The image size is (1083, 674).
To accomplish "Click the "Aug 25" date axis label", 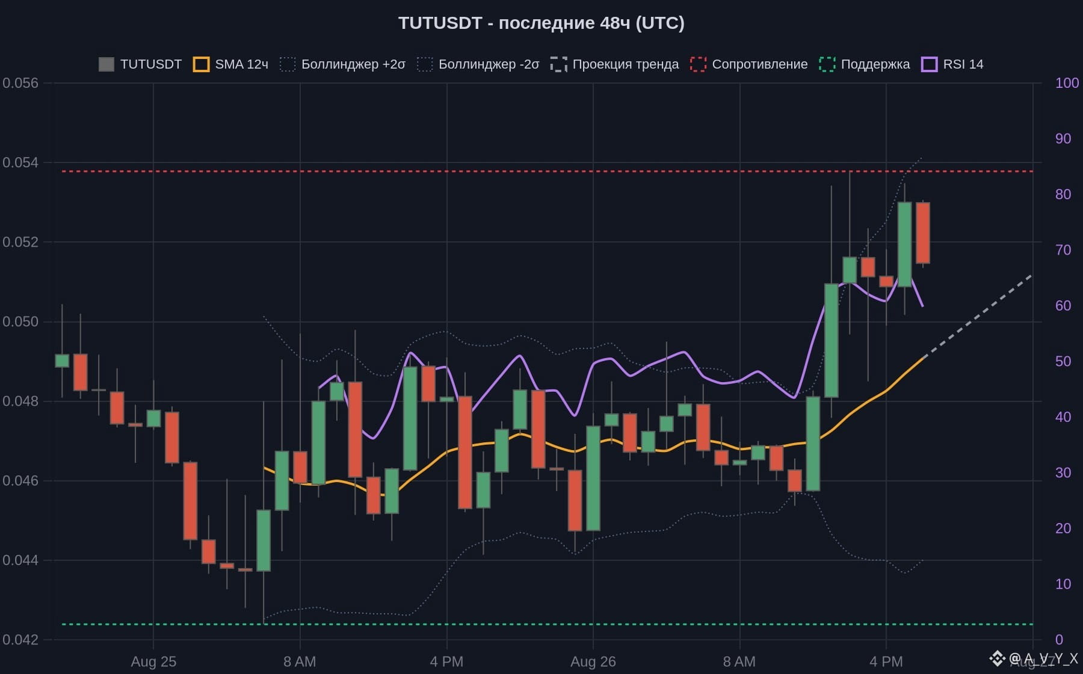I will 153,662.
